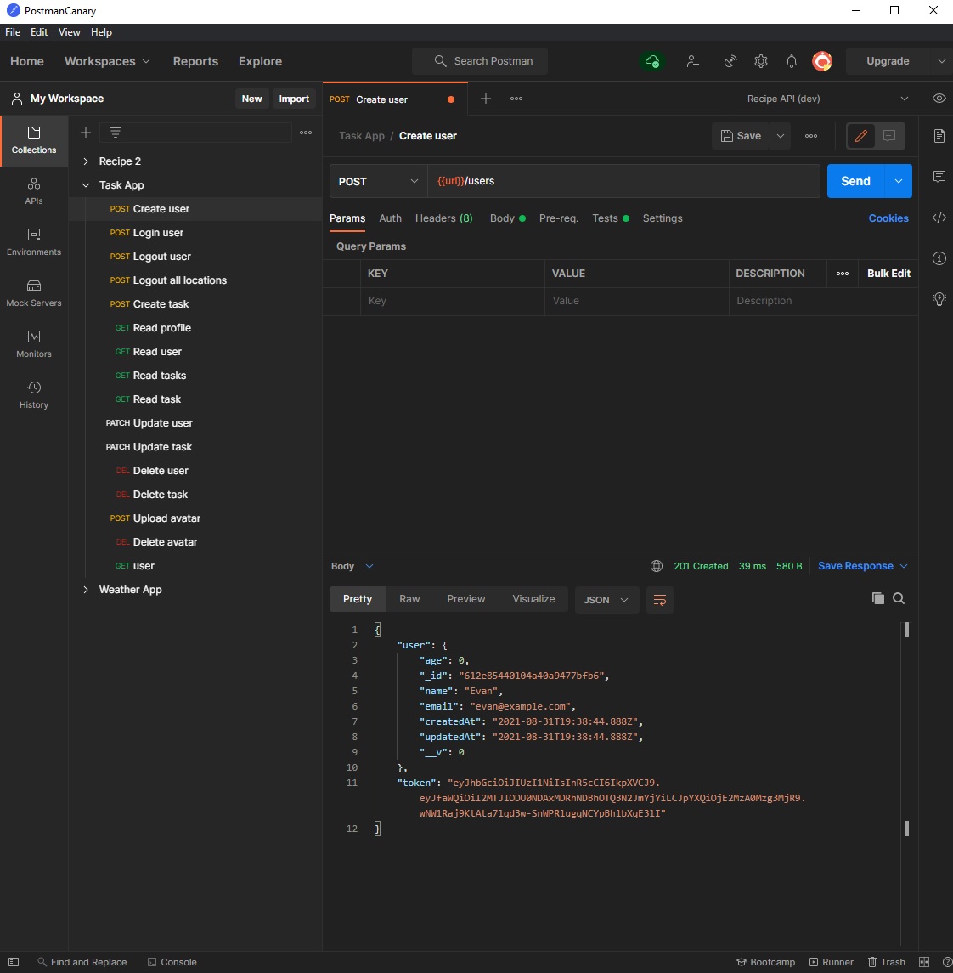Open the tab options three-dot menu

coord(516,99)
